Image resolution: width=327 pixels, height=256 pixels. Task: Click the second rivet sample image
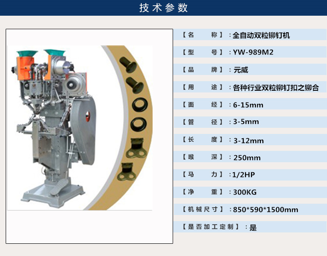point(135,85)
